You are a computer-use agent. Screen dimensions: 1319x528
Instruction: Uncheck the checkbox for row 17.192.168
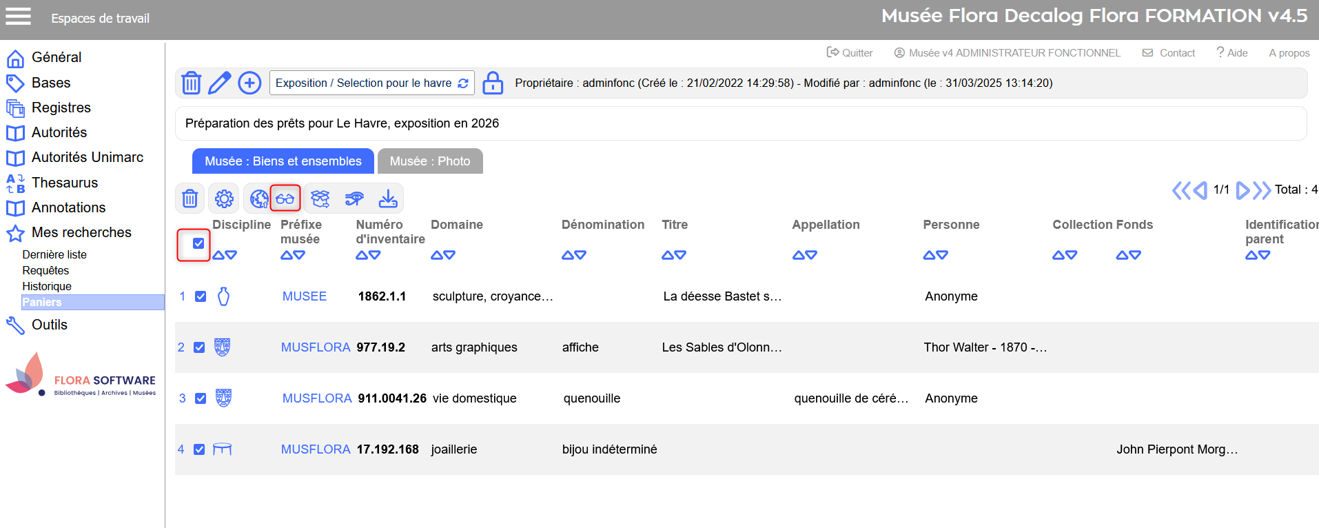tap(199, 449)
